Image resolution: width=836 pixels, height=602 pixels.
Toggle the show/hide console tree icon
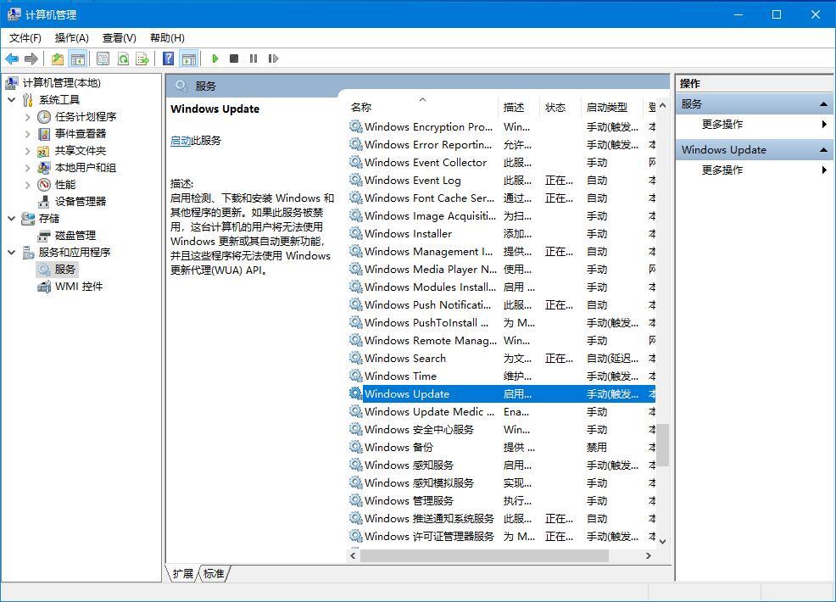[x=78, y=59]
